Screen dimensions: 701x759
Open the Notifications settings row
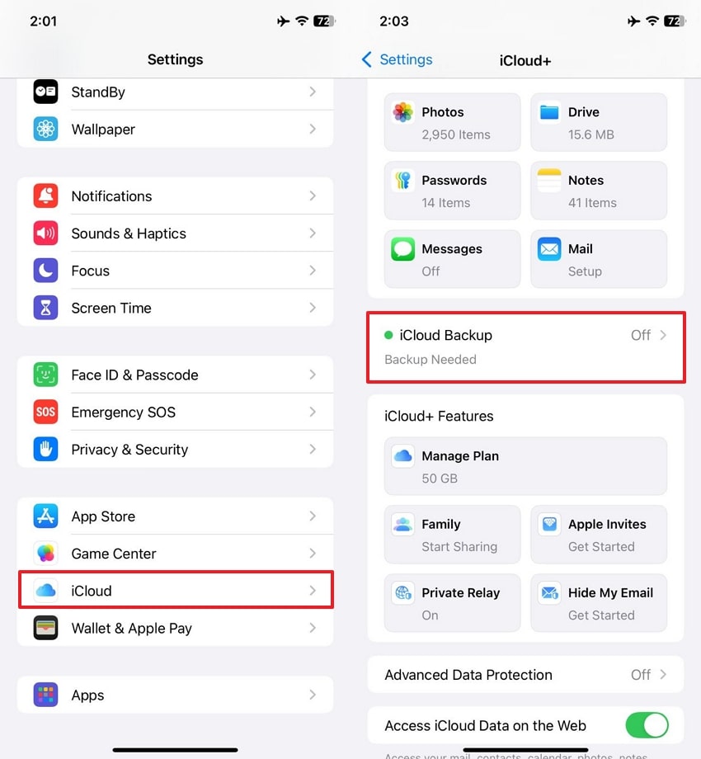pos(175,196)
